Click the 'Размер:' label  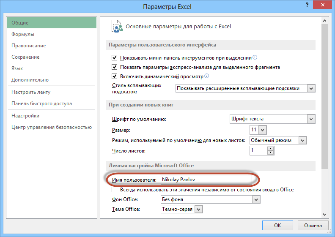click(x=121, y=130)
